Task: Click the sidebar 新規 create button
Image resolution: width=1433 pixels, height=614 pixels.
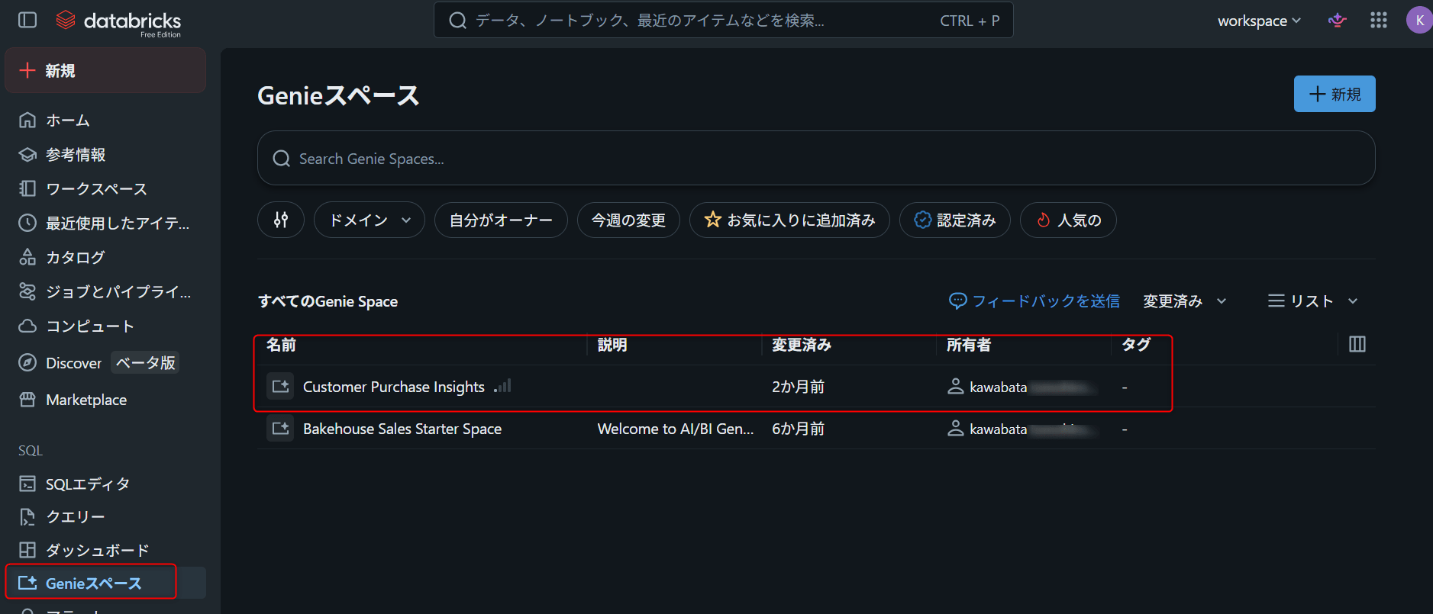Action: tap(105, 70)
